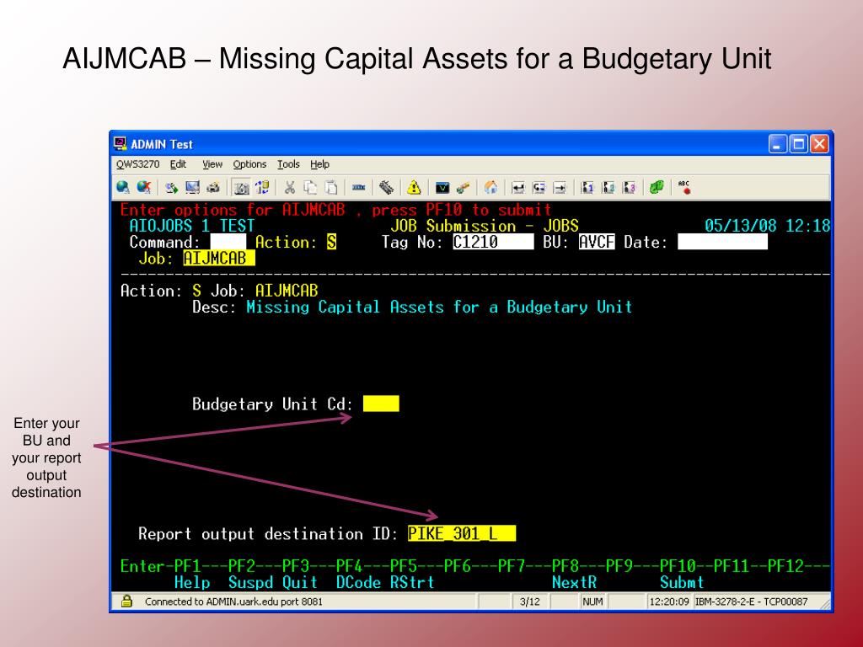The image size is (863, 647).
Task: Click the Command input field
Action: pos(228,242)
